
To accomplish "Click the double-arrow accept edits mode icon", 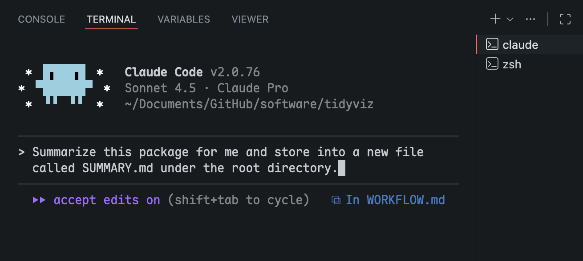I will click(39, 200).
